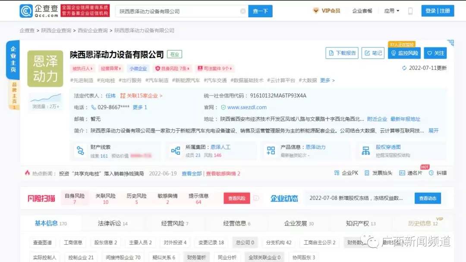This screenshot has width=466, height=262.
Task: Select the 企业主页 side tab
Action: tap(13, 59)
